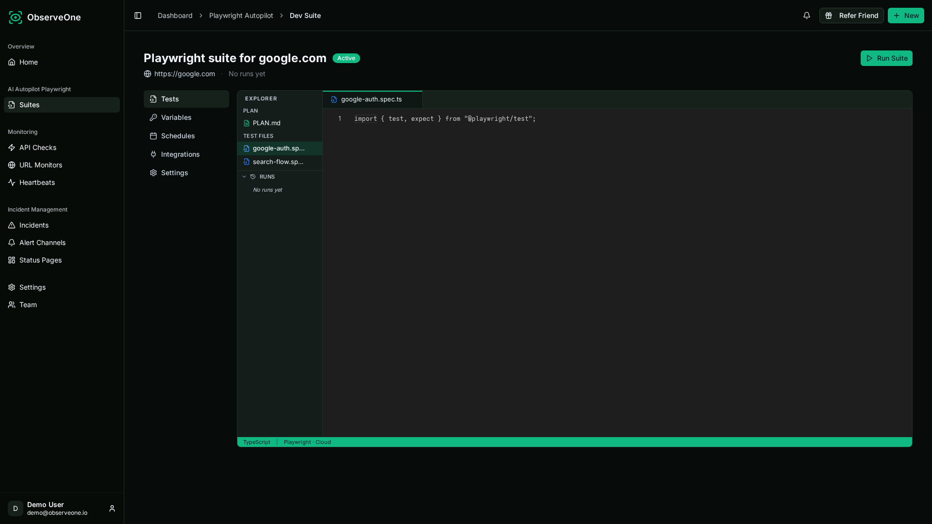The height and width of the screenshot is (524, 932).
Task: Click Team people icon
Action: pos(12,305)
